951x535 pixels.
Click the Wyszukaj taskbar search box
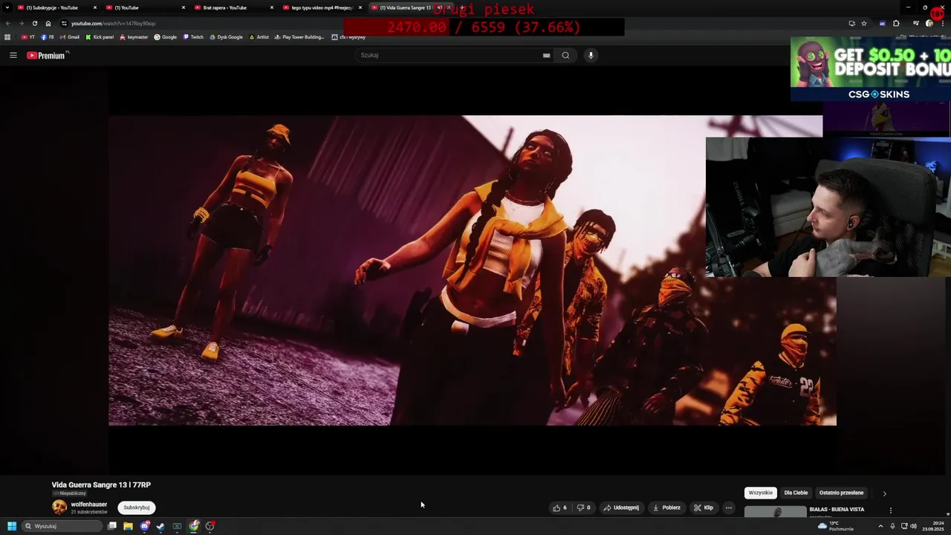point(62,526)
